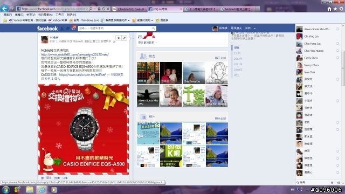The image size is (345, 194).
Task: Open the View (V) menu
Action: click(x=31, y=15)
